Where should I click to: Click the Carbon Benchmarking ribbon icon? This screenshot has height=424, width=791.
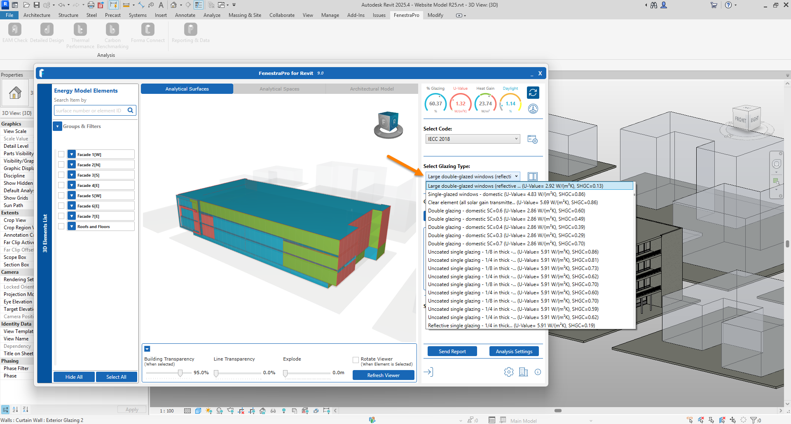click(112, 30)
